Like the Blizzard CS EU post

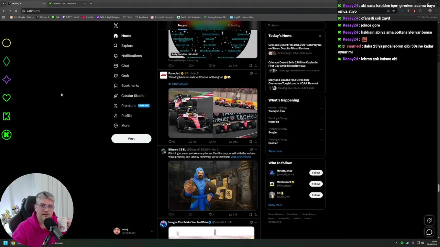(x=210, y=214)
